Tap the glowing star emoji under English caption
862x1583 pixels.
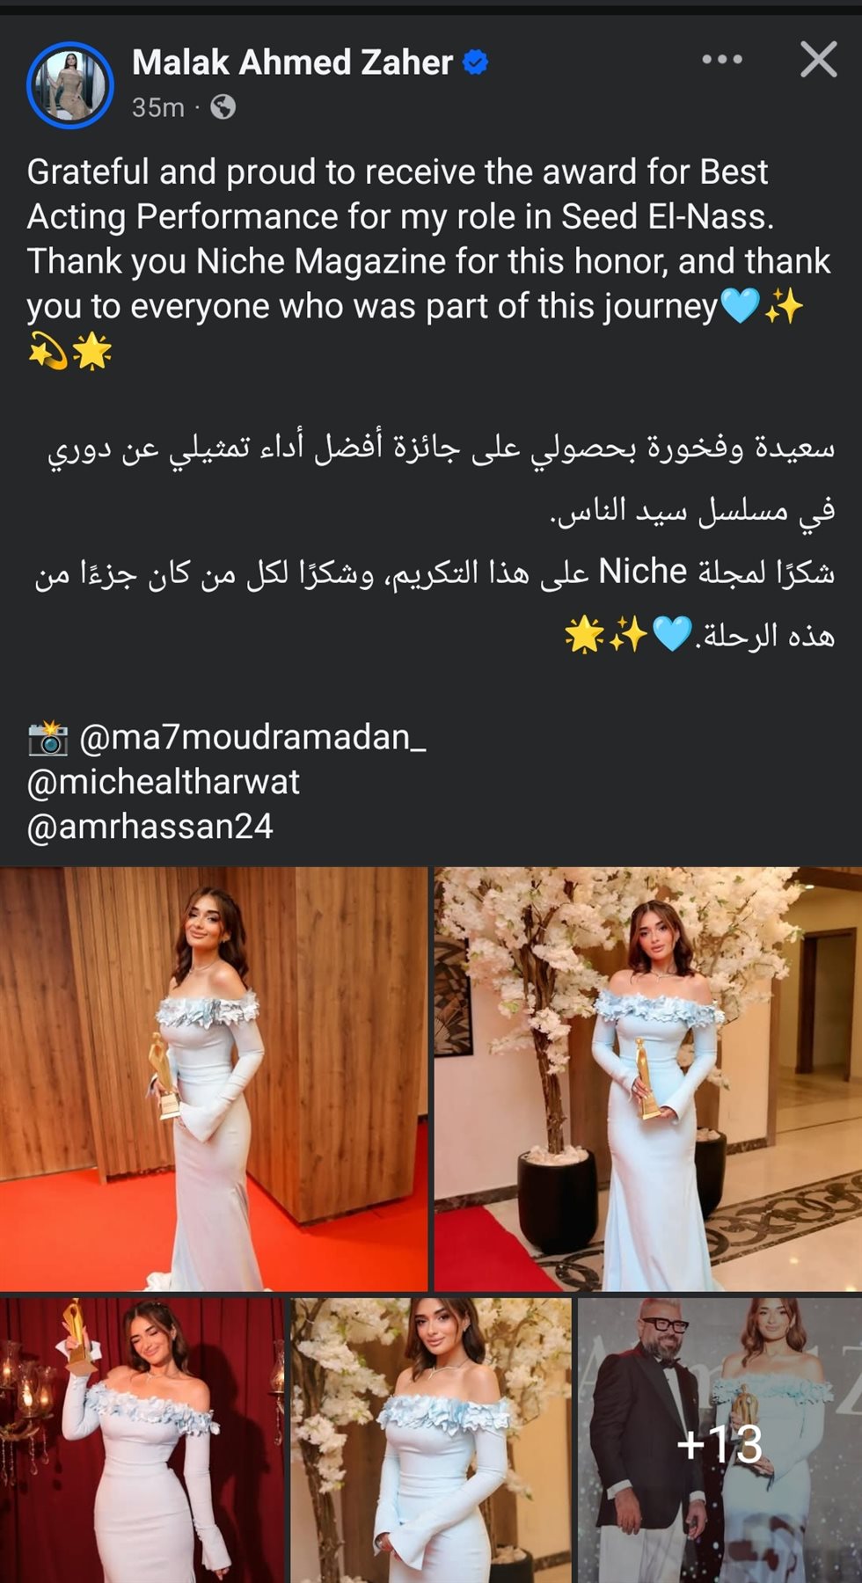click(x=91, y=352)
